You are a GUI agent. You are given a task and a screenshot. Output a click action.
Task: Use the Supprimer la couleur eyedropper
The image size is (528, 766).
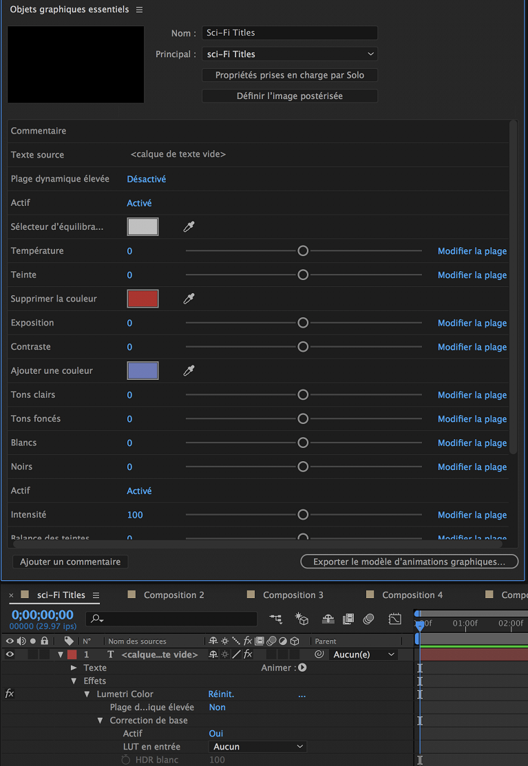pyautogui.click(x=189, y=299)
